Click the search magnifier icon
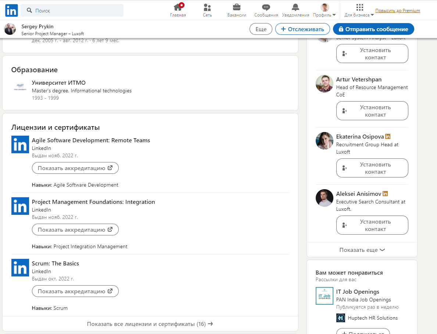The image size is (437, 334). (x=29, y=10)
